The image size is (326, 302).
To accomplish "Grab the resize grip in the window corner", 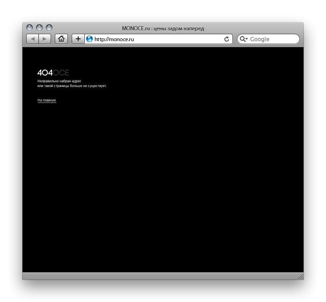I will coord(301,277).
